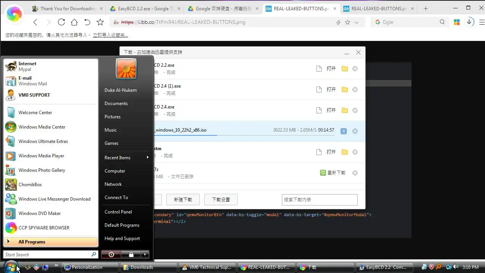Viewport: 485px width, 273px height.
Task: Open Windows DVD Maker in Start menu
Action: pos(50,213)
